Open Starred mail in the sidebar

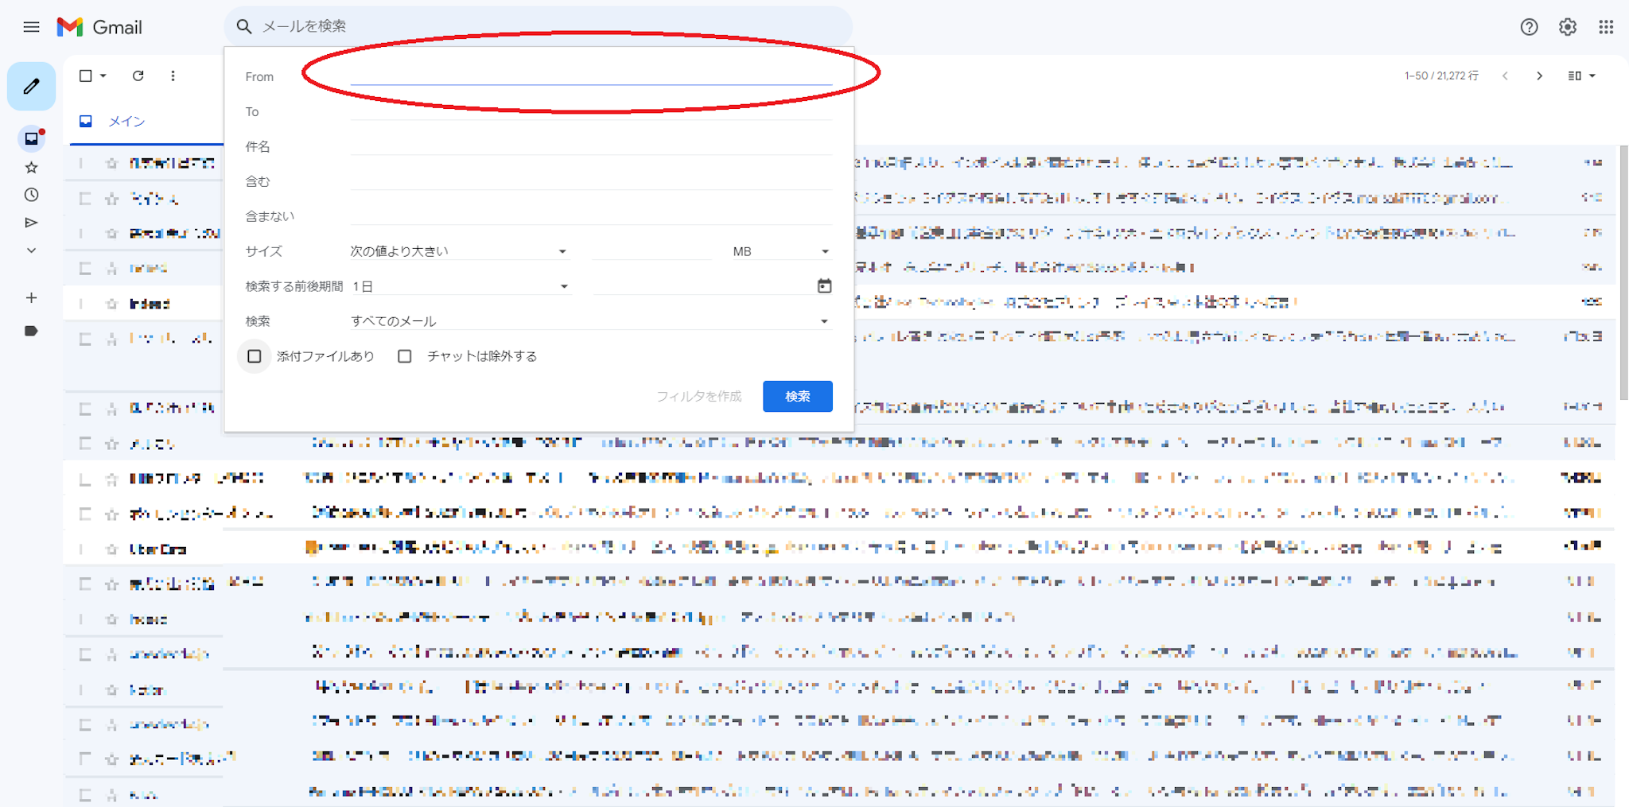coord(31,167)
